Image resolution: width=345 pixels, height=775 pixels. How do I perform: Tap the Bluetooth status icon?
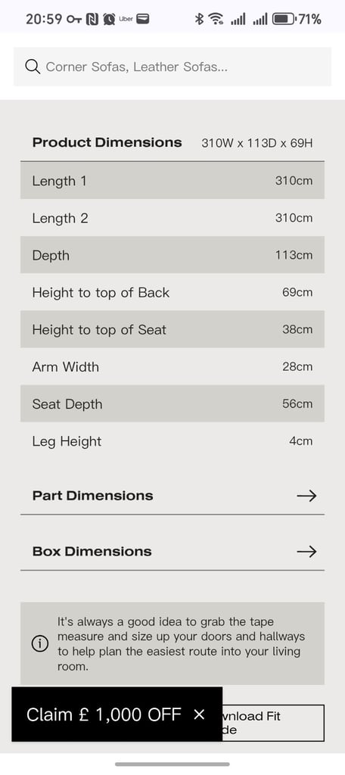[x=199, y=19]
